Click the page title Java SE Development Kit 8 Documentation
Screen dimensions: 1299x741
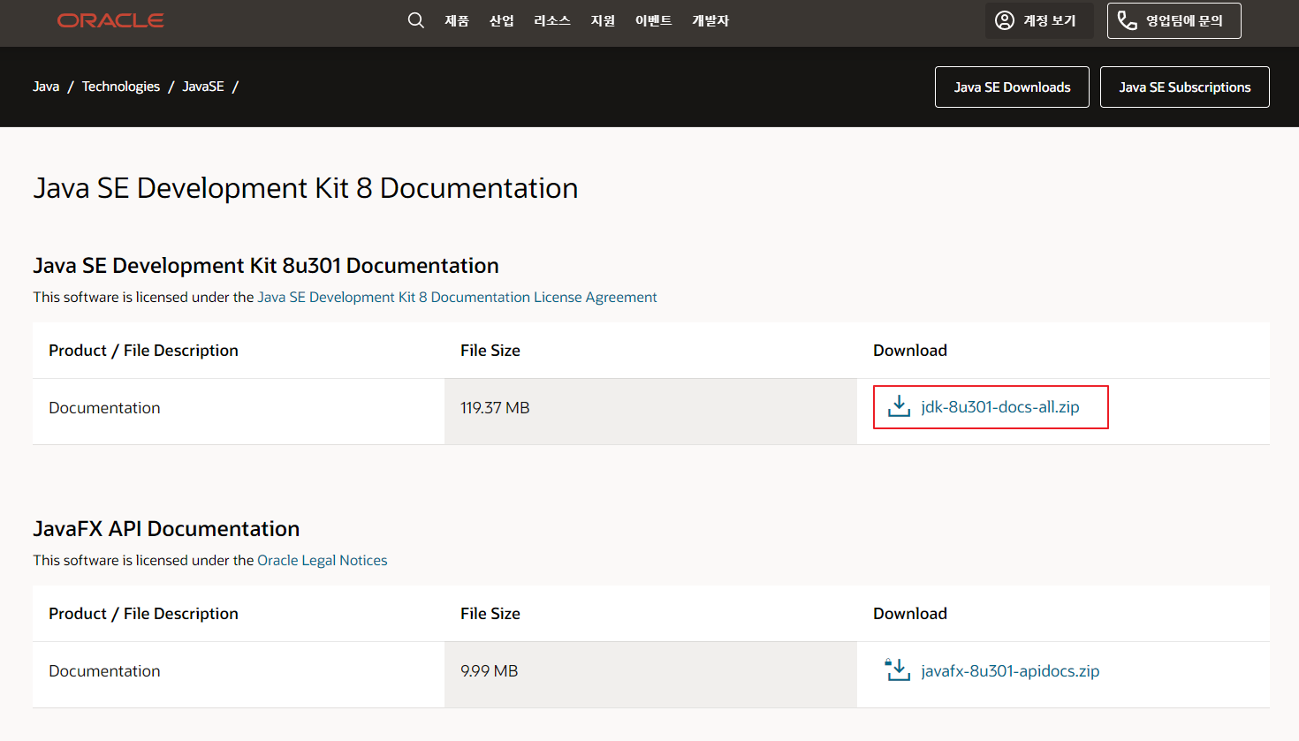(x=306, y=188)
